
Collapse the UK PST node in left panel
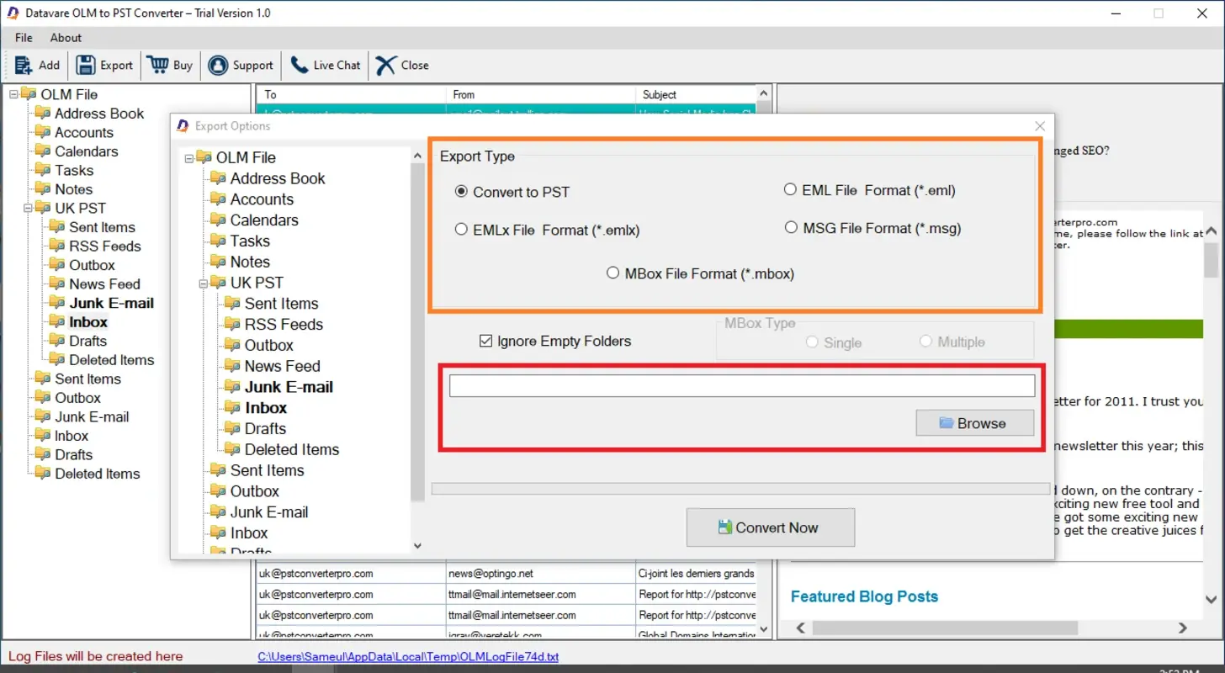point(28,208)
